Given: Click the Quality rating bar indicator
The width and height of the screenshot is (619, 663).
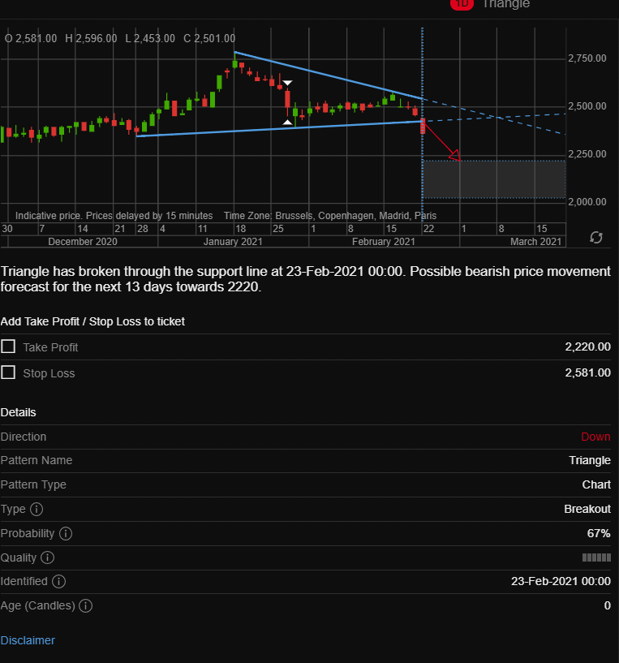Looking at the screenshot, I should point(596,558).
